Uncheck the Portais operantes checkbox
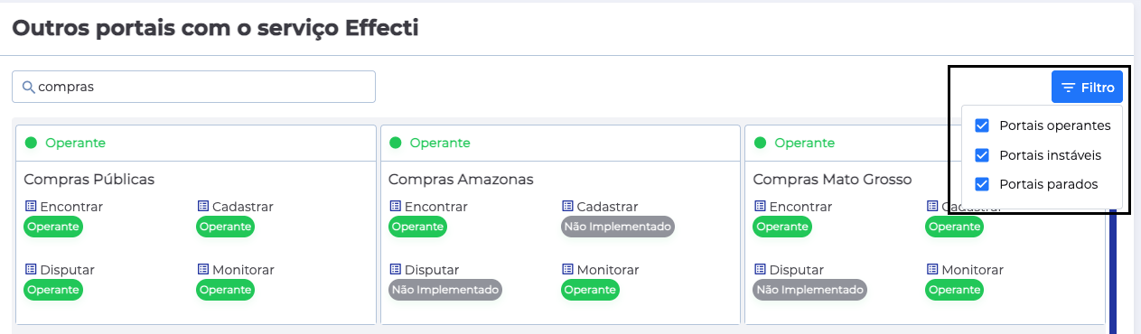Image resolution: width=1141 pixels, height=334 pixels. pos(983,125)
